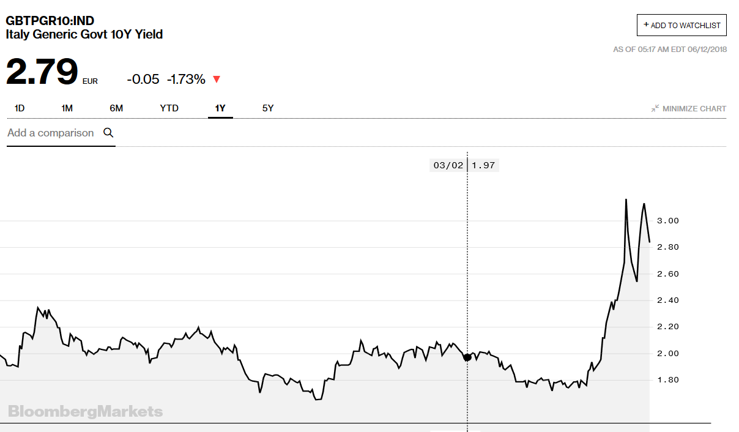Choose the YTD range tab
Image resolution: width=739 pixels, height=432 pixels.
coord(169,108)
